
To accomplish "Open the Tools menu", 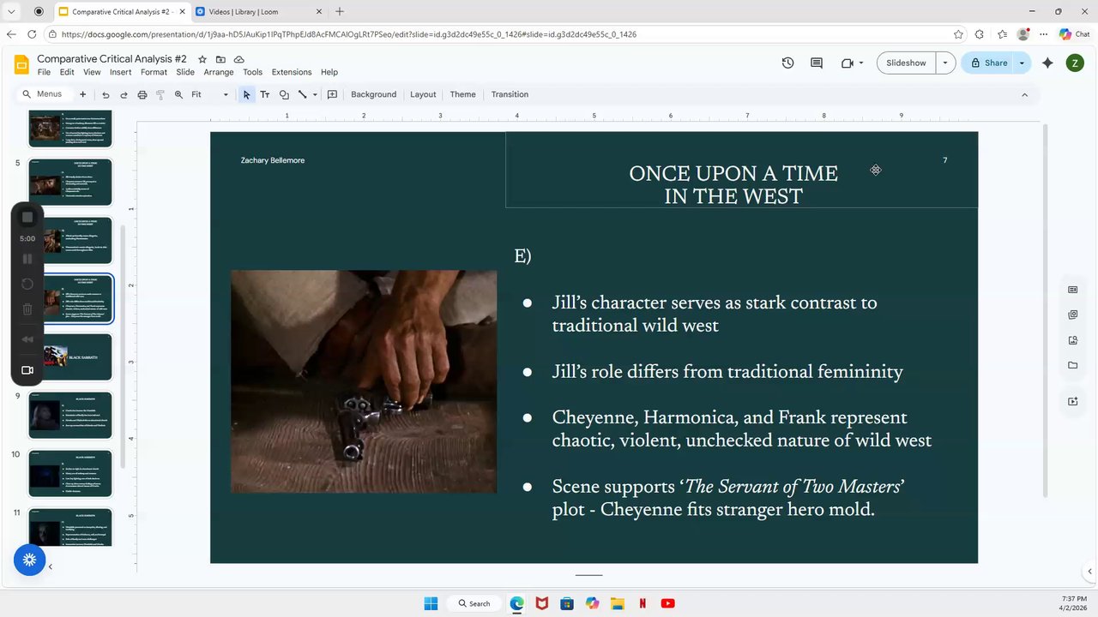I will click(252, 72).
